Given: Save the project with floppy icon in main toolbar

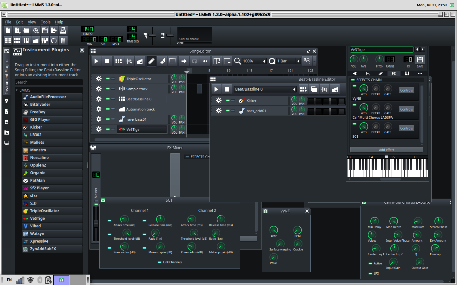Looking at the screenshot, I should tap(45, 30).
